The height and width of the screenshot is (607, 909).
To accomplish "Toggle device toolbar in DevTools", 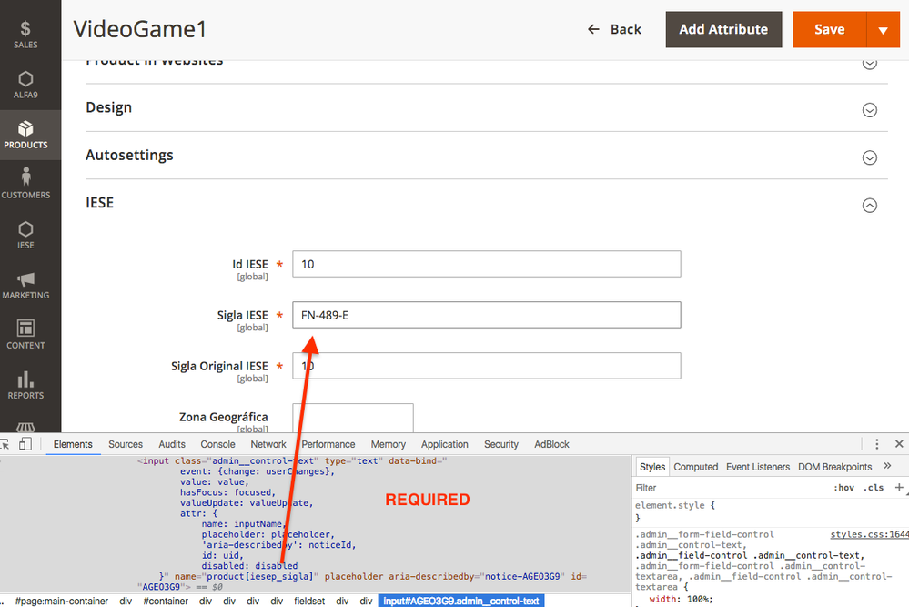I will click(x=25, y=444).
